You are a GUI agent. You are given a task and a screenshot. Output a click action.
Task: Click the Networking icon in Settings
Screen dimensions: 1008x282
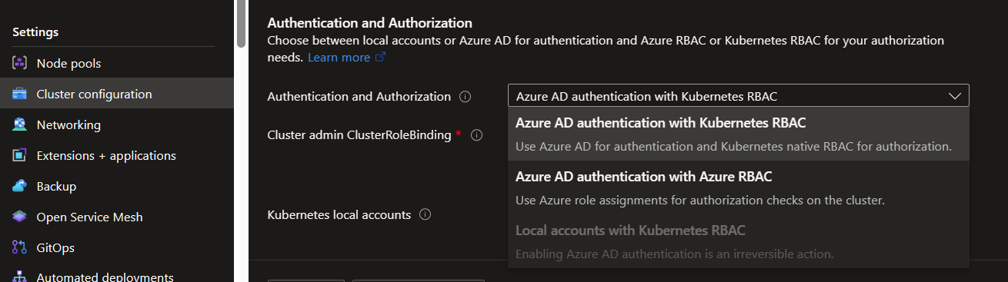coord(20,124)
